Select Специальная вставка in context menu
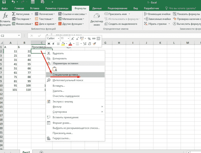Image resolution: width=201 pixels, height=153 pixels. point(66,75)
